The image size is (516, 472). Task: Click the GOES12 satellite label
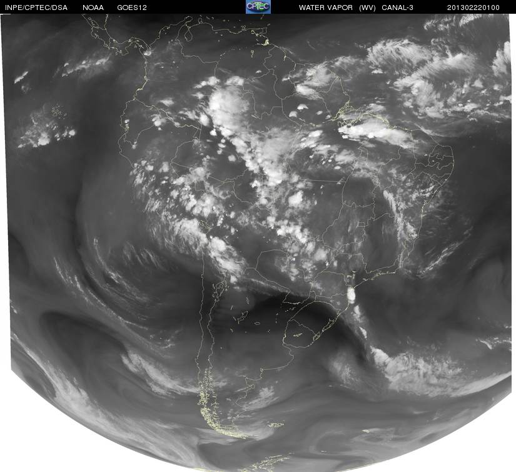click(132, 8)
